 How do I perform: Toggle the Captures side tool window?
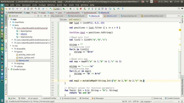click(6, 47)
